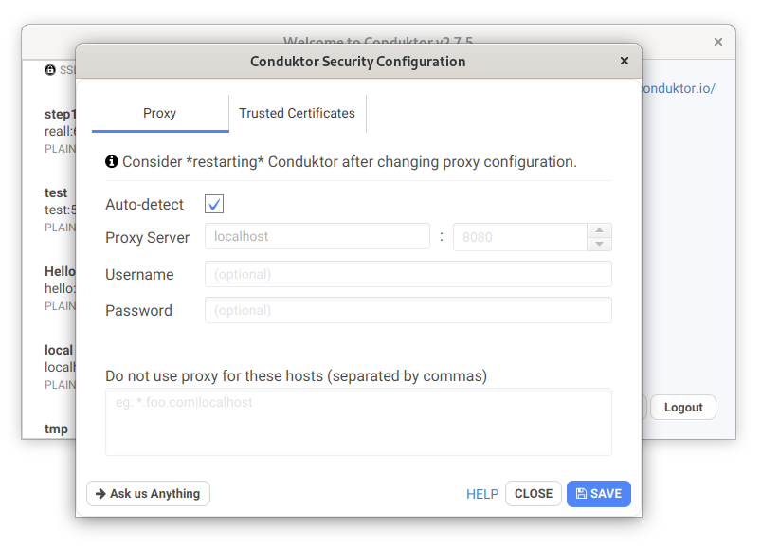
Task: Click the HELP link
Action: pyautogui.click(x=482, y=494)
